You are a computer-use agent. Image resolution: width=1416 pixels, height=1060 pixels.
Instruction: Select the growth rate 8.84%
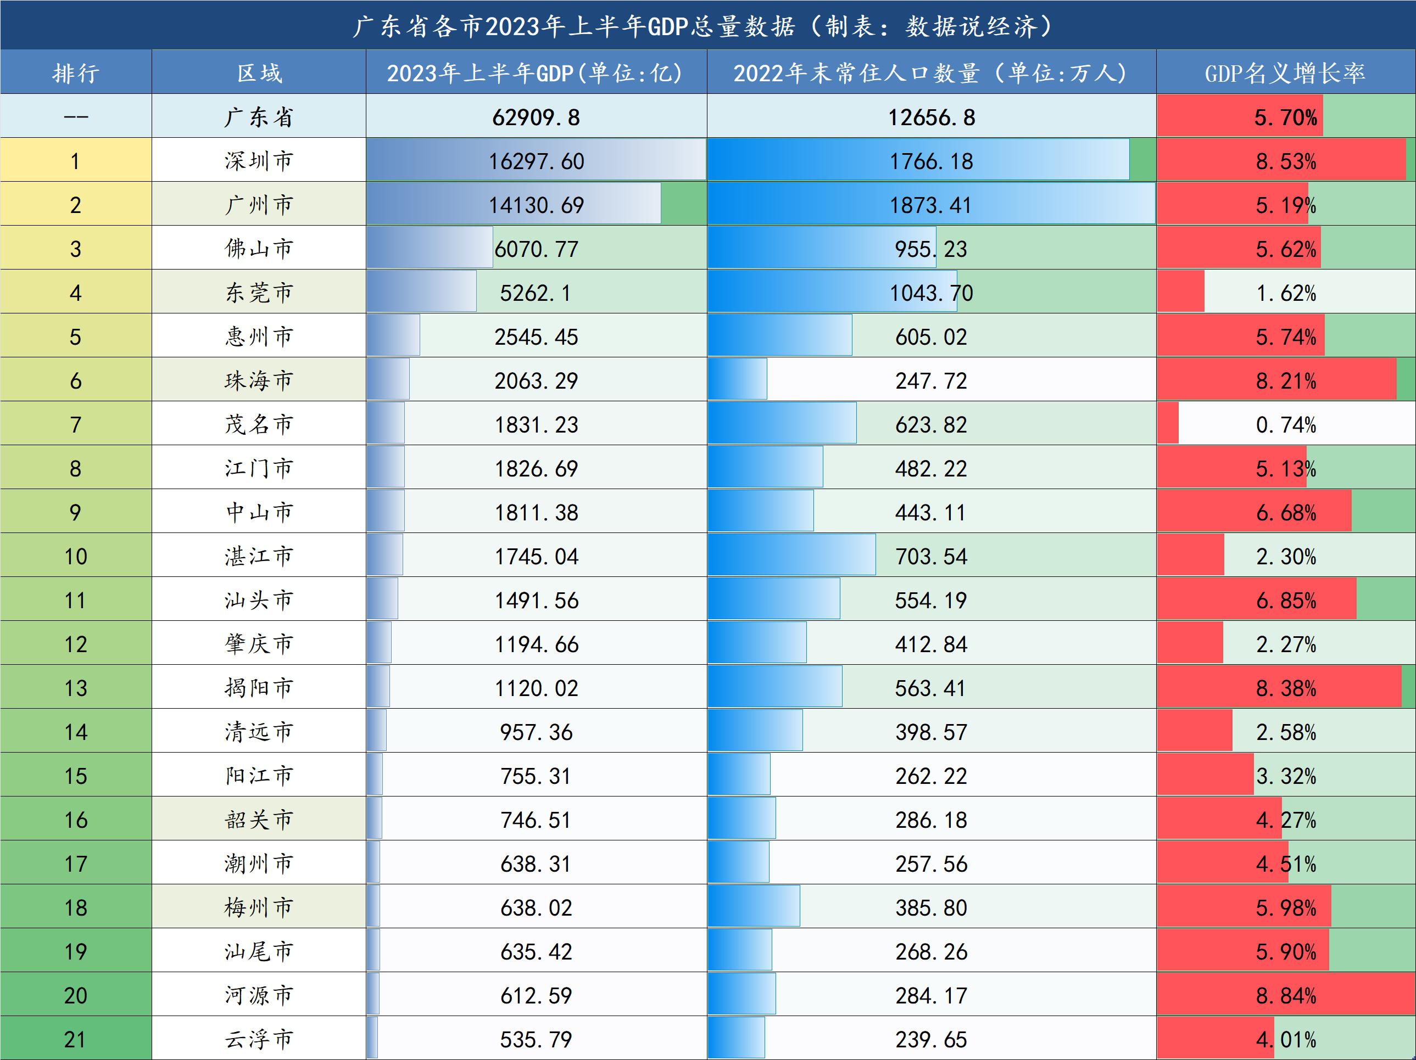click(1285, 996)
